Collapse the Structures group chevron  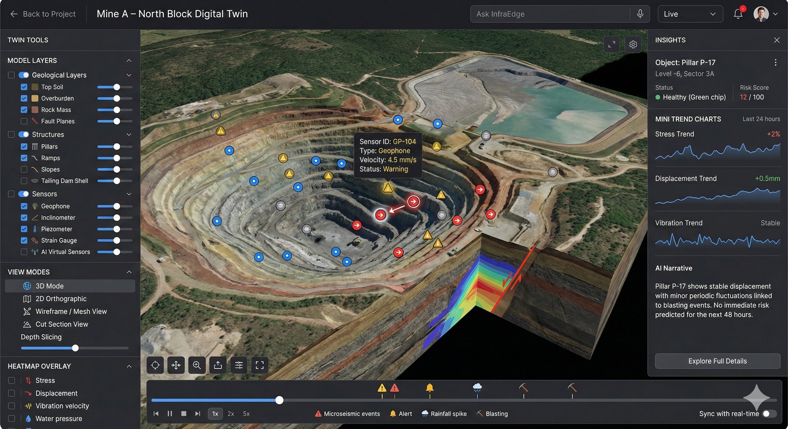129,134
